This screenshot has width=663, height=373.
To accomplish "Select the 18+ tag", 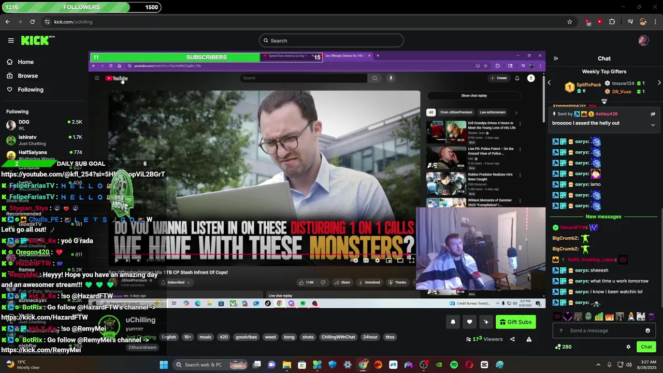I will [x=188, y=337].
